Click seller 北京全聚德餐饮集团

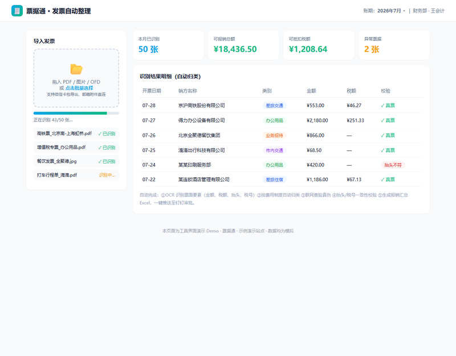click(x=199, y=136)
